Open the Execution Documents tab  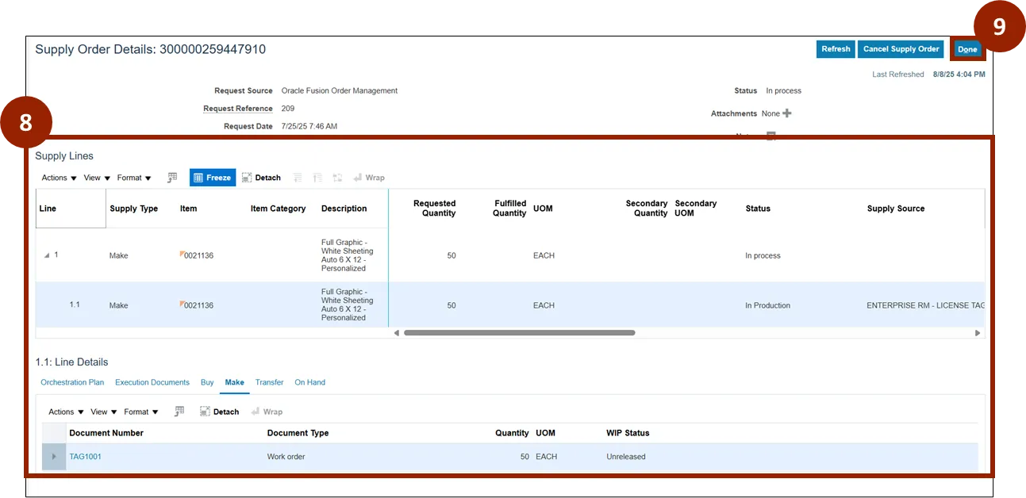tap(152, 382)
